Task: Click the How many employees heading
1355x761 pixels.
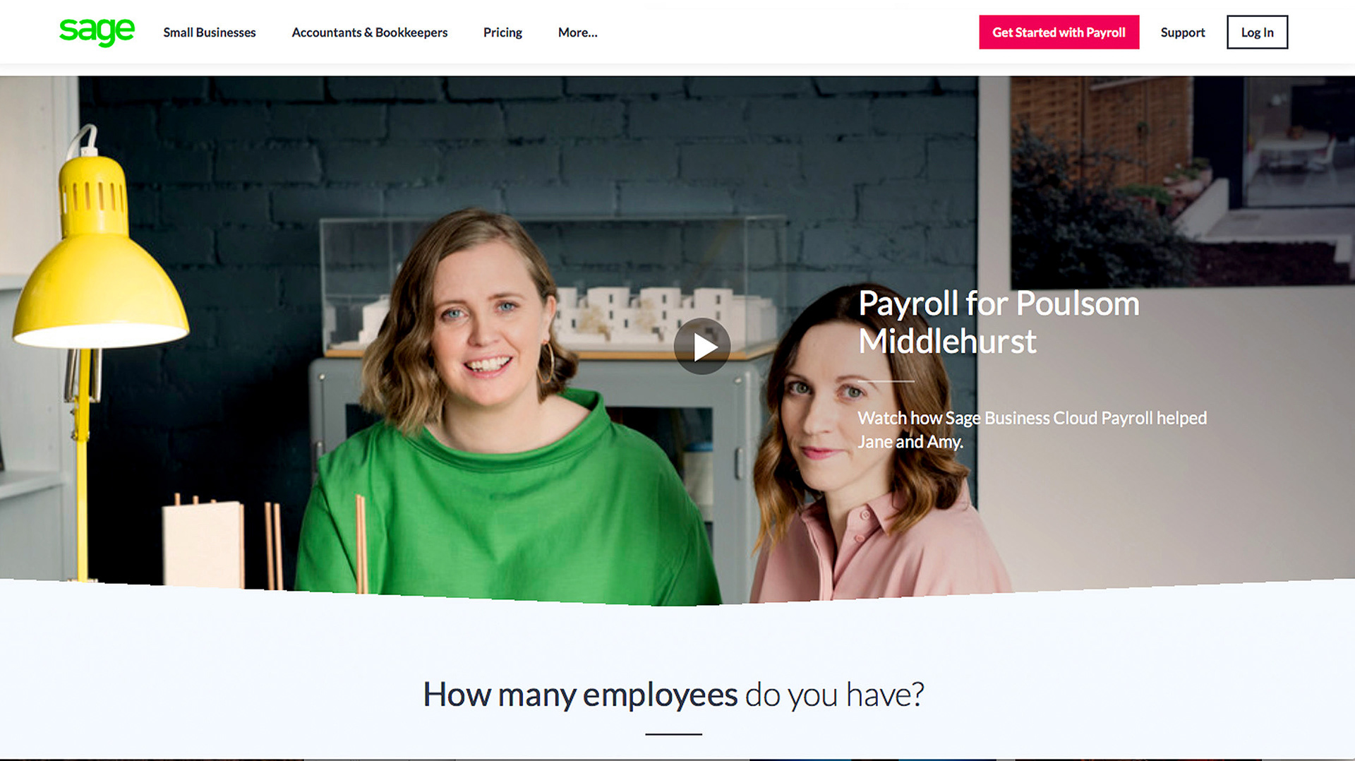Action: (673, 695)
